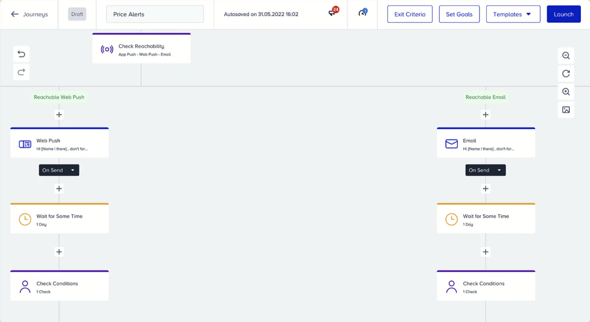590x322 pixels.
Task: Select the Email message node
Action: tap(486, 144)
